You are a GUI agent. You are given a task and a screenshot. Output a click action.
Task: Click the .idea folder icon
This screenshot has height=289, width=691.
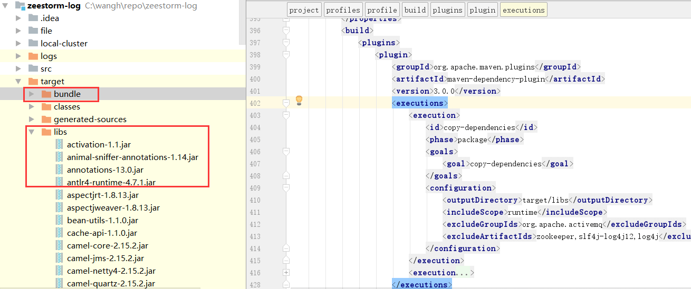[x=33, y=18]
